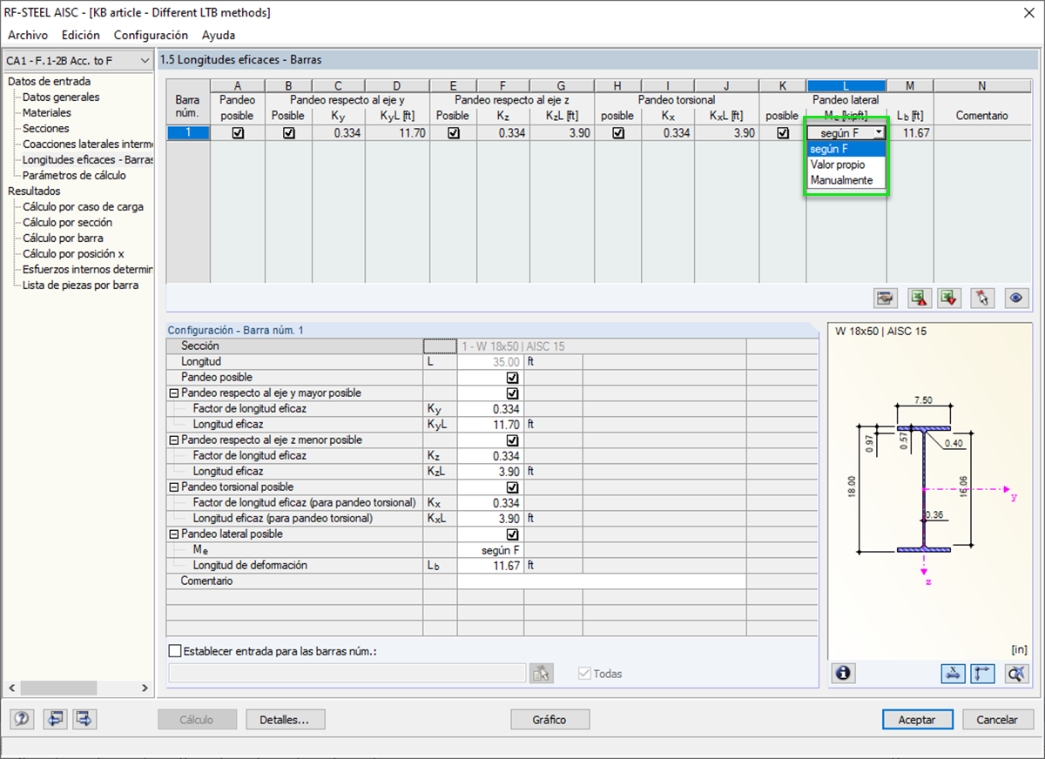Collapse 'Pandeo respecto al eje z menor posible'
Viewport: 1045px width, 759px height.
click(173, 440)
